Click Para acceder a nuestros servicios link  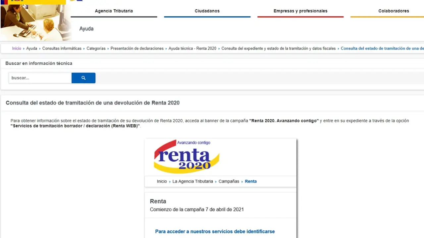(x=215, y=231)
